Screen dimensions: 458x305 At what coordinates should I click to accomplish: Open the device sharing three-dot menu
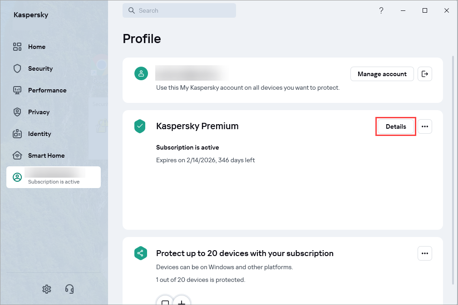(x=424, y=253)
